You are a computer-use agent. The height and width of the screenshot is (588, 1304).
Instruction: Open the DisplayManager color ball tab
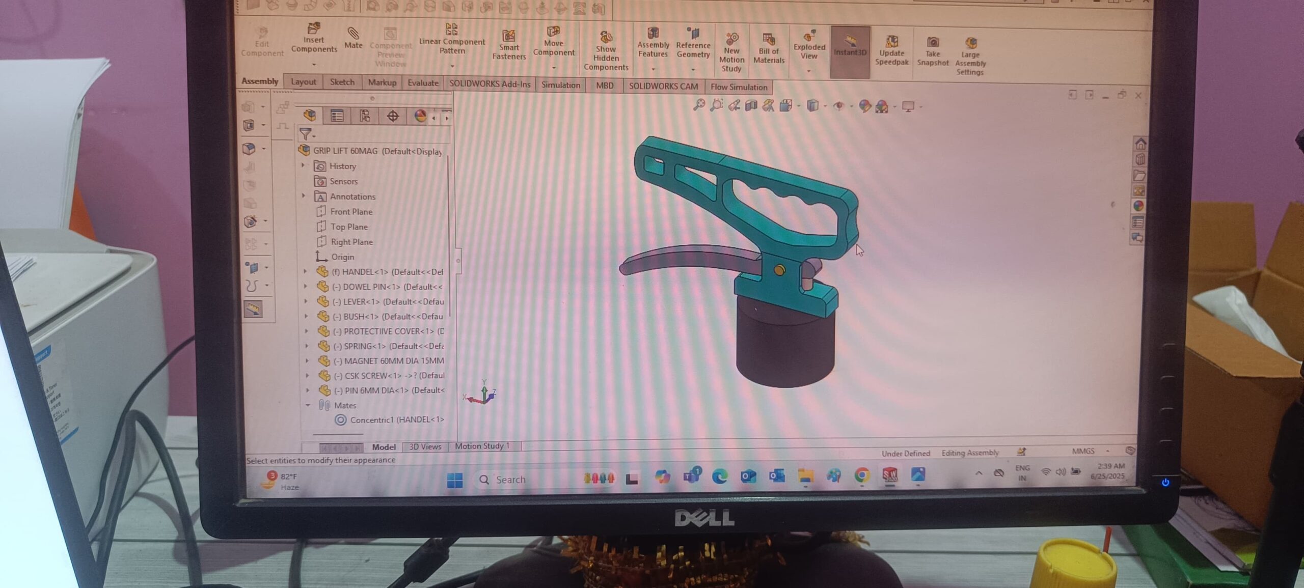420,117
